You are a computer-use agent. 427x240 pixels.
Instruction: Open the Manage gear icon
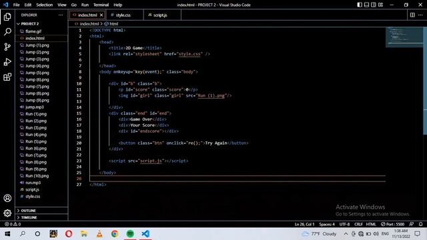tap(7, 213)
